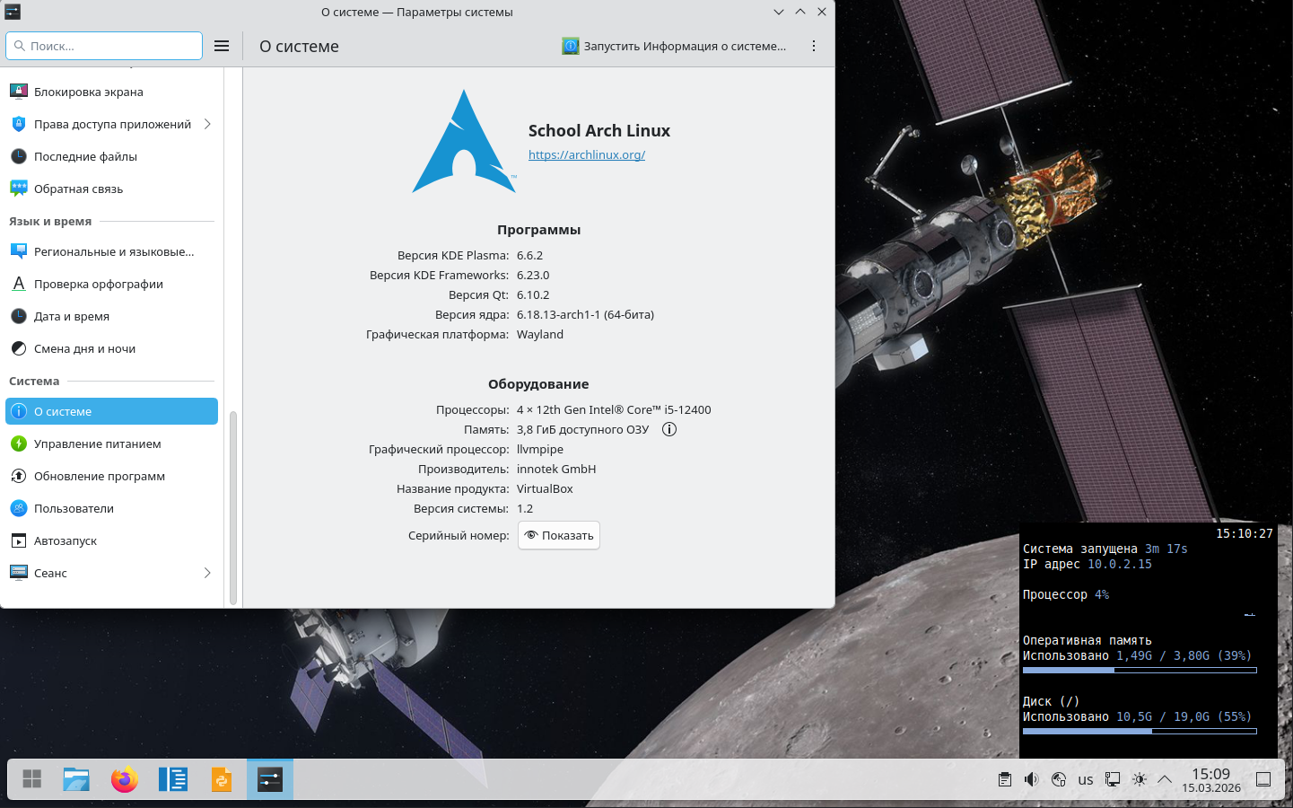Screen dimensions: 1293x808
Task: Click the 15:10:27 time in desktop widget
Action: 1245,533
